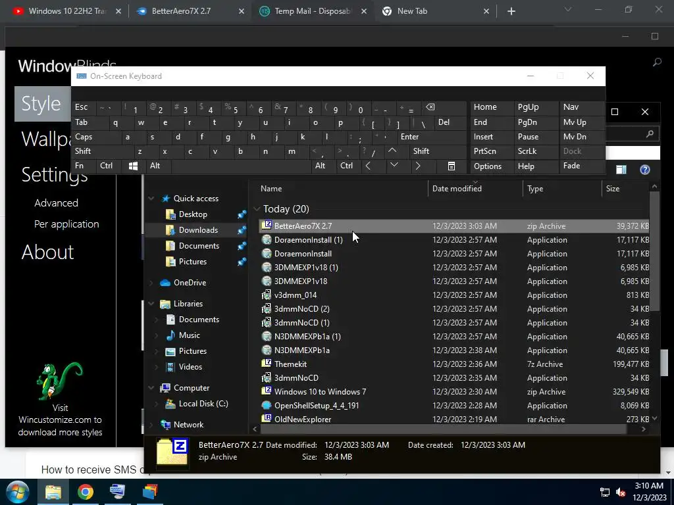Open Advanced settings in WindowBlinds
The width and height of the screenshot is (674, 505).
click(x=57, y=203)
